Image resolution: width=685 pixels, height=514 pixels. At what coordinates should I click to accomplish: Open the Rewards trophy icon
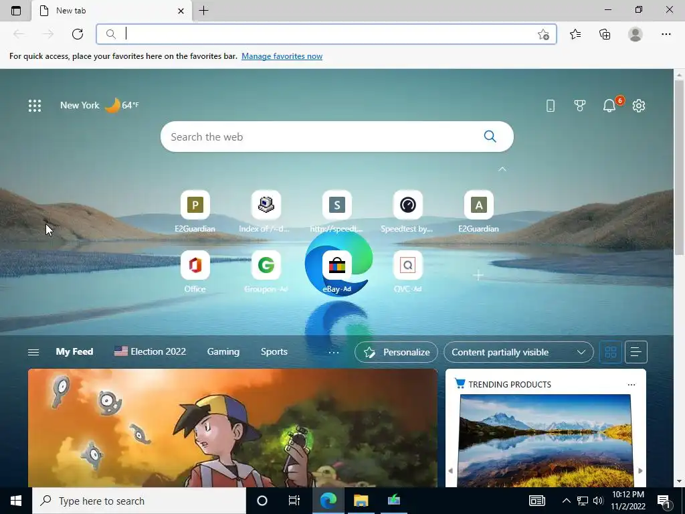[580, 105]
